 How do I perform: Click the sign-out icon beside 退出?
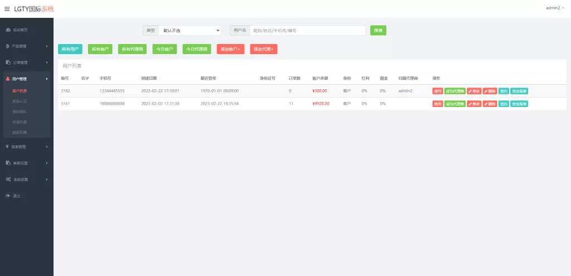click(8, 196)
